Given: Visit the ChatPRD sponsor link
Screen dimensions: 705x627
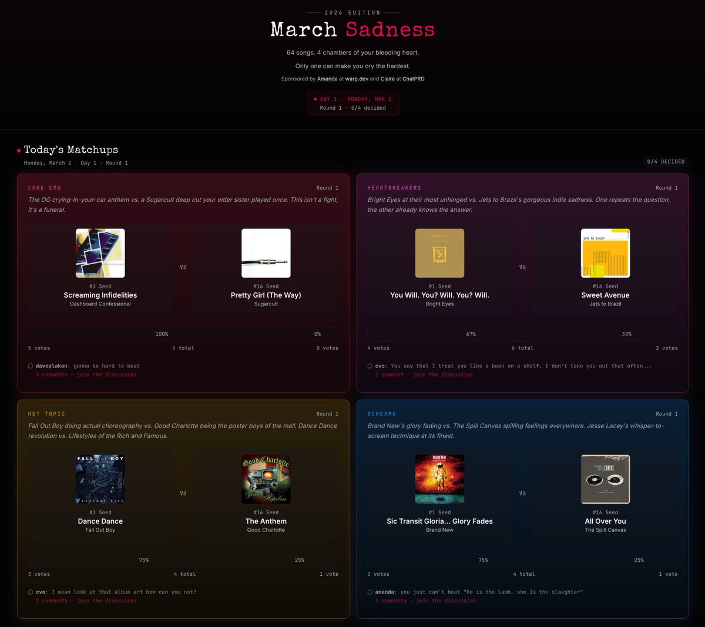Looking at the screenshot, I should pos(413,79).
